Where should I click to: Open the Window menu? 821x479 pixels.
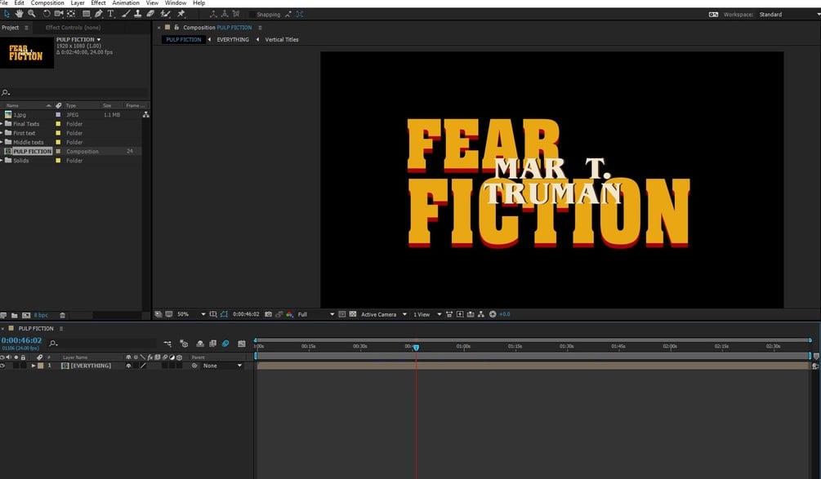[176, 3]
